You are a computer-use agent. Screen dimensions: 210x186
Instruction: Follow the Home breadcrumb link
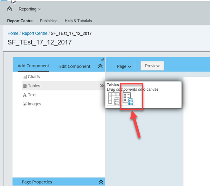(x=13, y=33)
